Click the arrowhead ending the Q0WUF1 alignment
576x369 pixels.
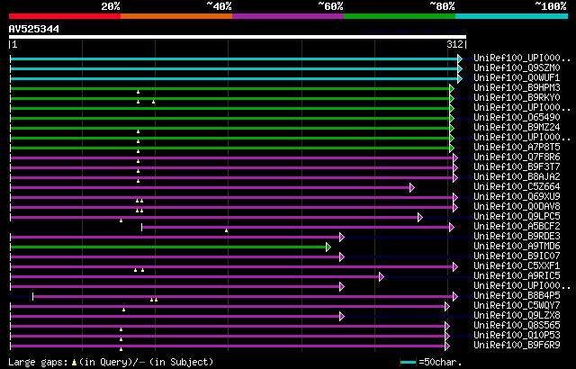(x=460, y=78)
